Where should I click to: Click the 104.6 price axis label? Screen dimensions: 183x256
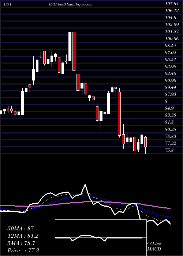click(171, 18)
